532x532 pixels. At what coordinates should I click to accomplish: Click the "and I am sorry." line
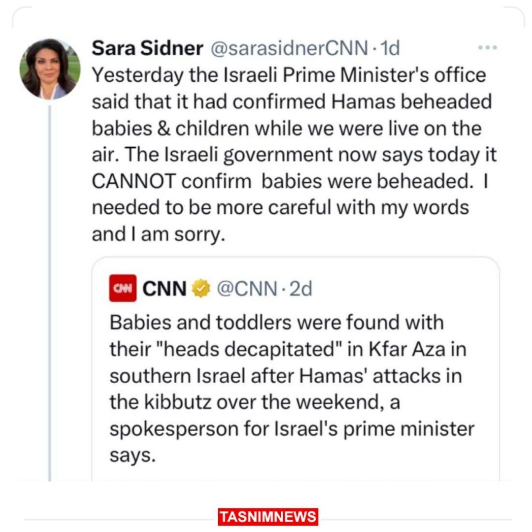pos(158,234)
